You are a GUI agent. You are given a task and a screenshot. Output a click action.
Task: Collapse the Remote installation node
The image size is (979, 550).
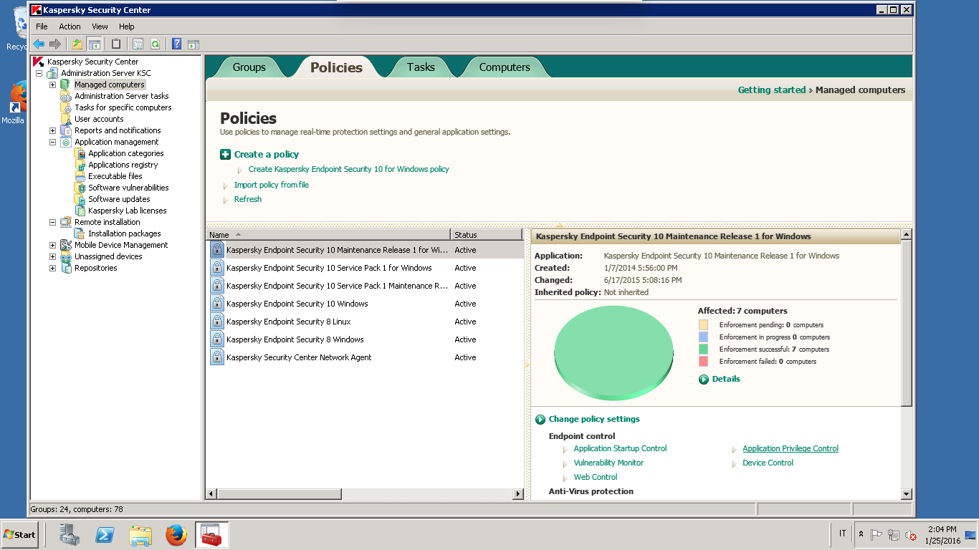point(52,222)
